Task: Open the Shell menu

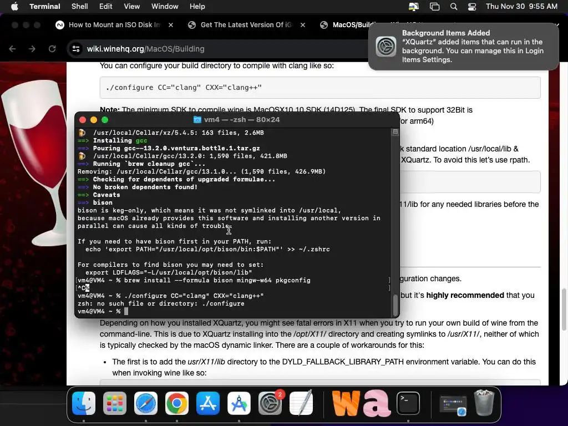Action: (79, 6)
